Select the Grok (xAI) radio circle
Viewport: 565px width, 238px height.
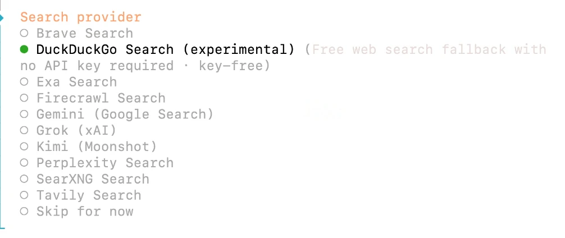(x=24, y=131)
